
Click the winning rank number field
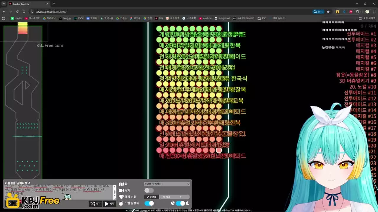(181, 197)
